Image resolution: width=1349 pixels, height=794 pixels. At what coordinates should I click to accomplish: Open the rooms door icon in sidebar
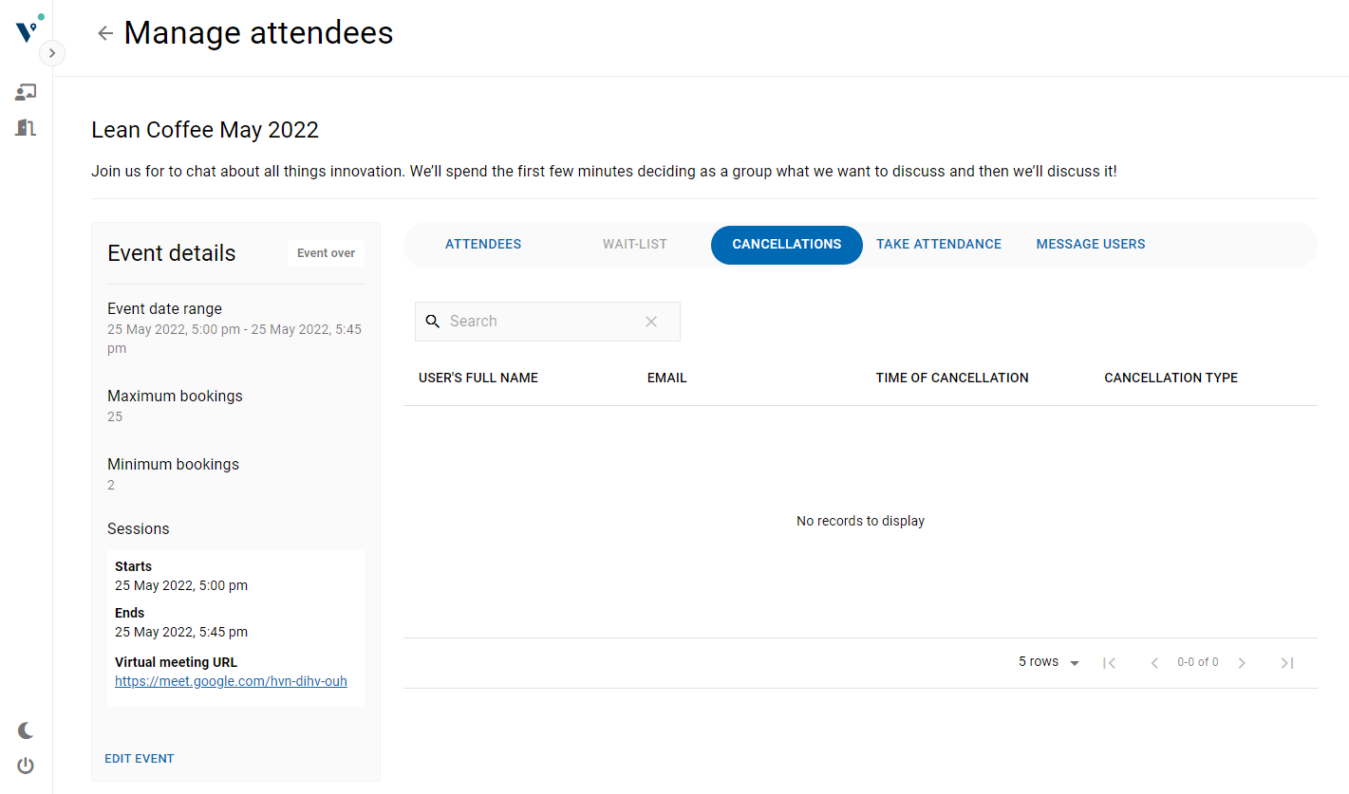coord(26,127)
